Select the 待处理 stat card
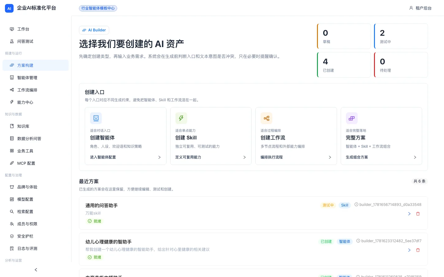Screen dimensions: 444x277 pyautogui.click(x=401, y=65)
